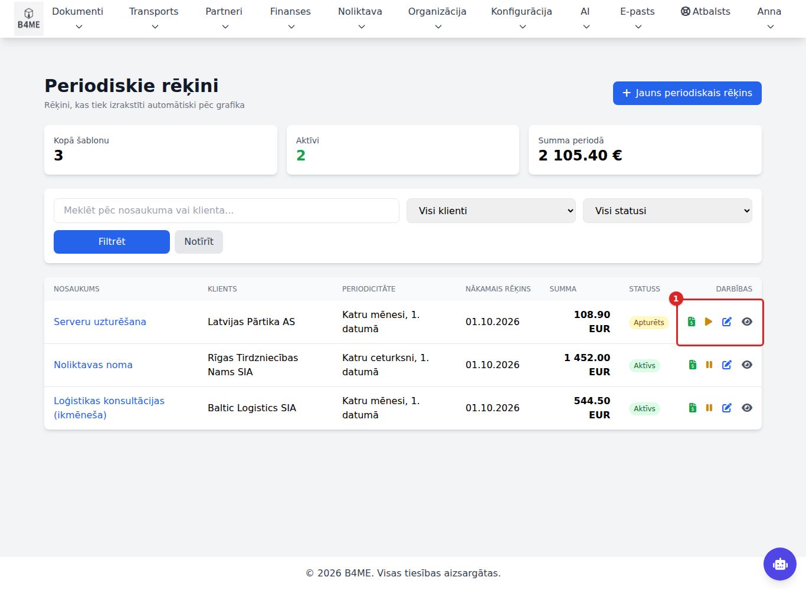Edit the Loģistikas konsultācijas template
The image size is (806, 590).
727,408
